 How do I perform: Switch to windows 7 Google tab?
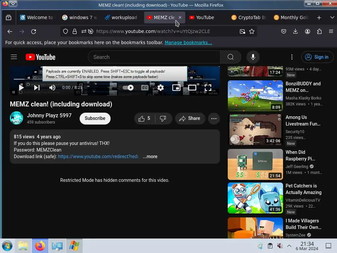[80, 17]
